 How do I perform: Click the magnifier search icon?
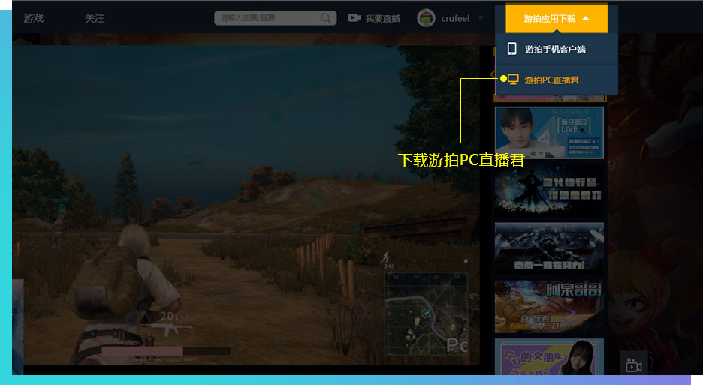(x=326, y=18)
